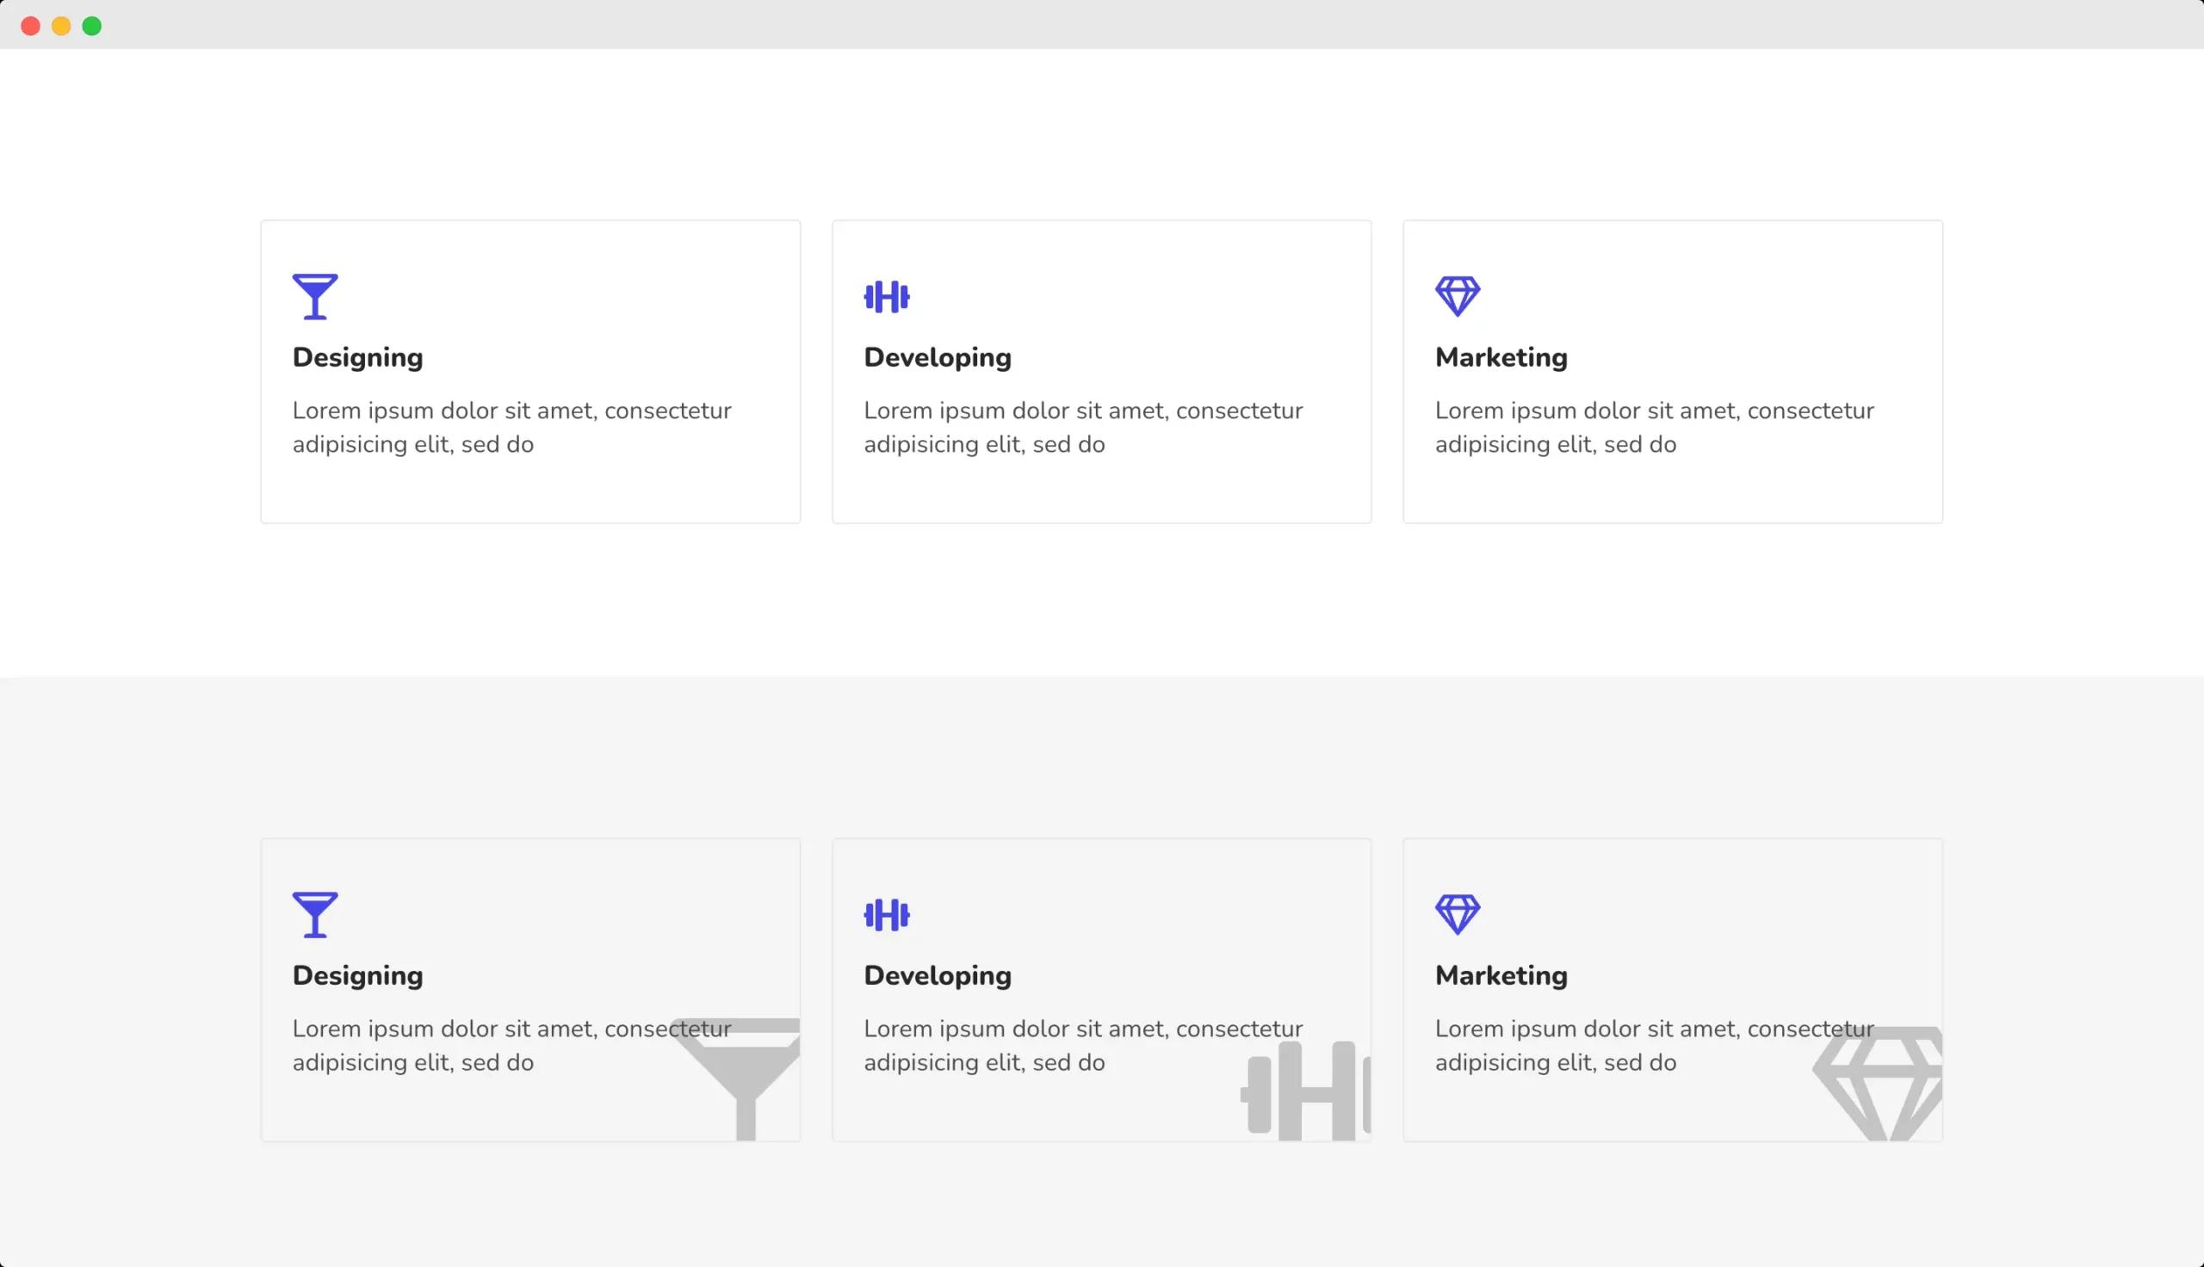Open the Designing card heading link
This screenshot has height=1267, width=2204.
tap(356, 357)
